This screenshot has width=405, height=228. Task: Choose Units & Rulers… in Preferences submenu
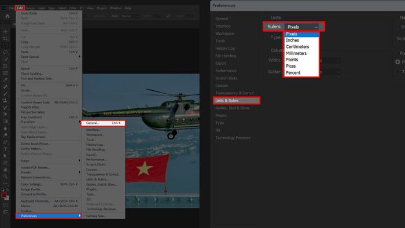point(104,179)
